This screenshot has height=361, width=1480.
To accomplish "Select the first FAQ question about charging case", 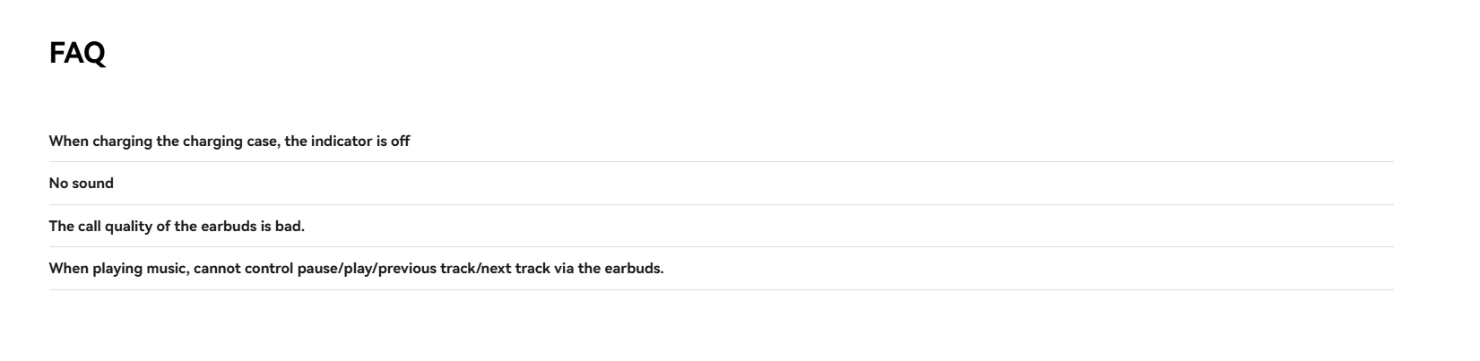I will click(721, 141).
